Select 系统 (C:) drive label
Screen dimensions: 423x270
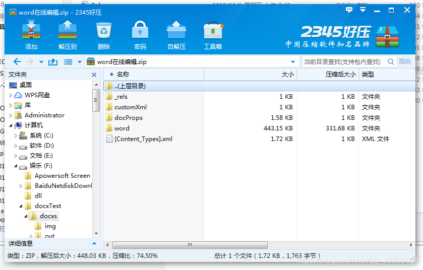[41, 136]
